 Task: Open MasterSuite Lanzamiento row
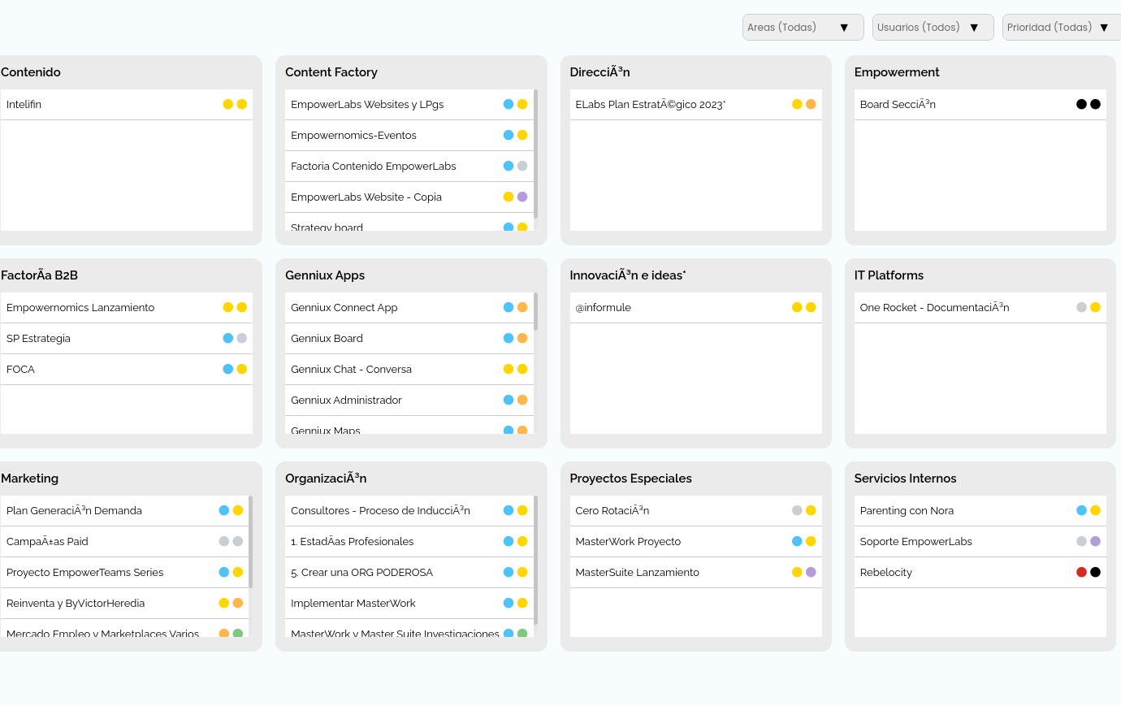pyautogui.click(x=696, y=572)
